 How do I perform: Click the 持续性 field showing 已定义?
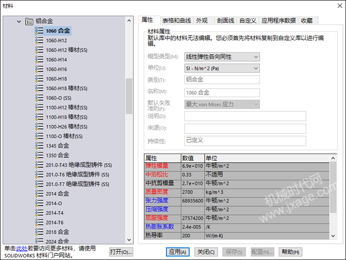(245, 141)
